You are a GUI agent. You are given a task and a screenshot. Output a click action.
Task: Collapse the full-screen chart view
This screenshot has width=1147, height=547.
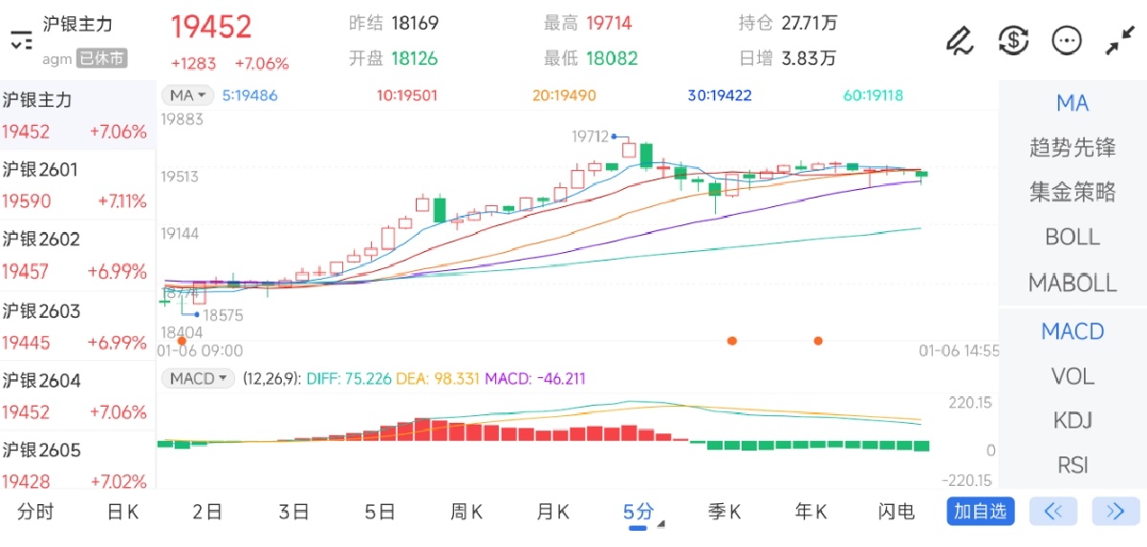click(x=1119, y=40)
